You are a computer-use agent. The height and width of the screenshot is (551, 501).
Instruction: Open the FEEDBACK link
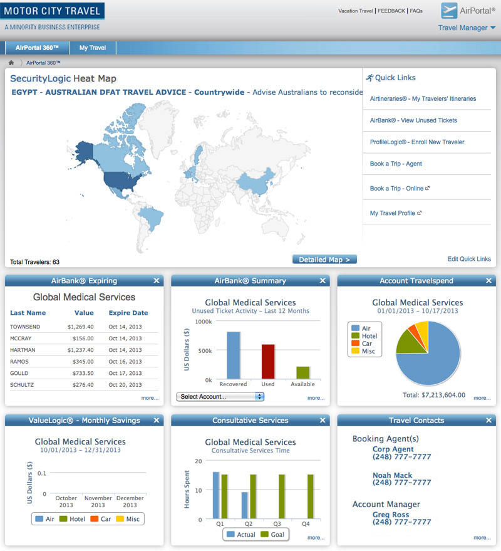tap(391, 11)
